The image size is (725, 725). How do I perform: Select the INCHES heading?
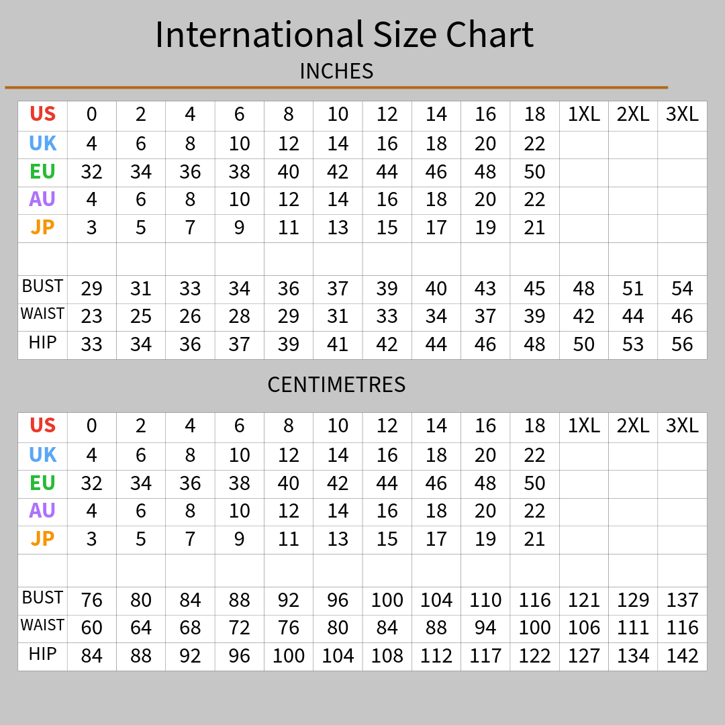click(336, 71)
